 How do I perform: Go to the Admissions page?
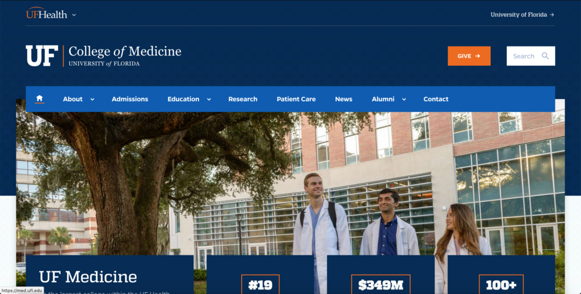coord(130,99)
